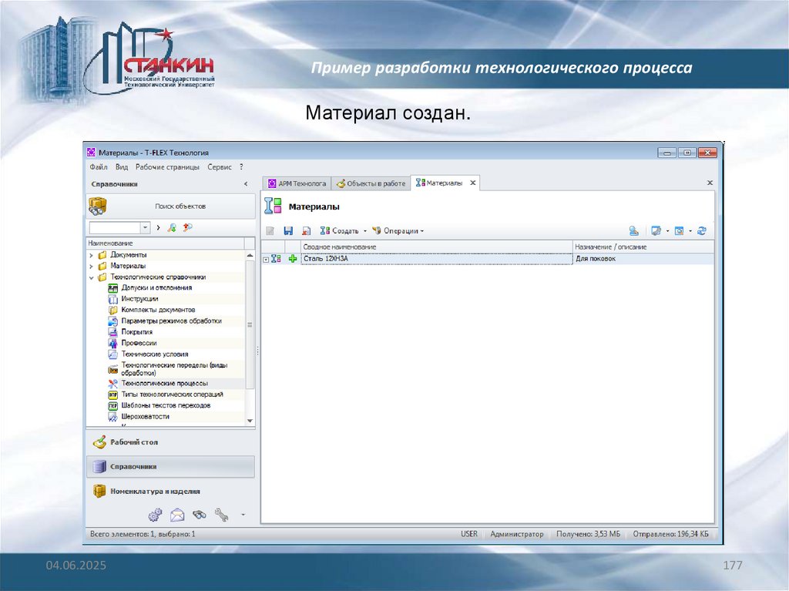
Task: Expand the Документы folder node
Action: point(91,255)
